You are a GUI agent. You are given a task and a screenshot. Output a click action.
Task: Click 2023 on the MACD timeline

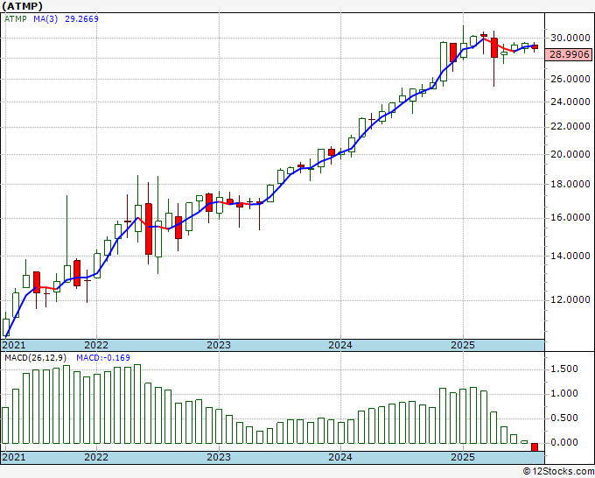pyautogui.click(x=219, y=457)
